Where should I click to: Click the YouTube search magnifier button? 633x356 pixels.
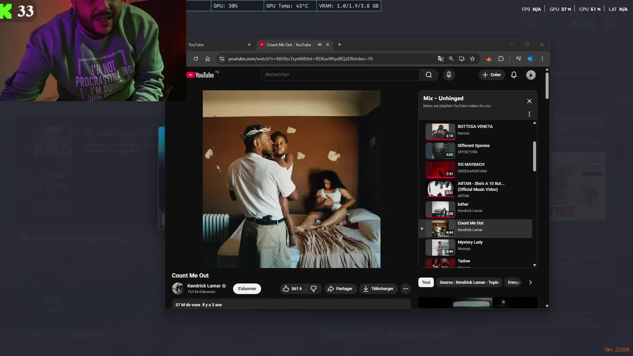429,75
